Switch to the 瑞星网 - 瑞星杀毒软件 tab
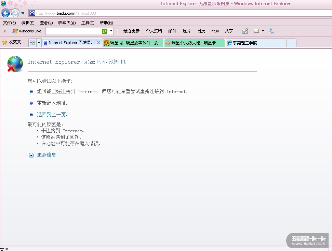The width and height of the screenshot is (332, 251). (x=133, y=43)
